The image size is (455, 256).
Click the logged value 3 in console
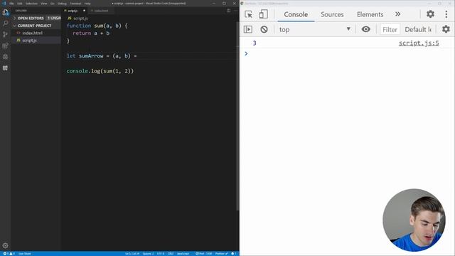[255, 43]
